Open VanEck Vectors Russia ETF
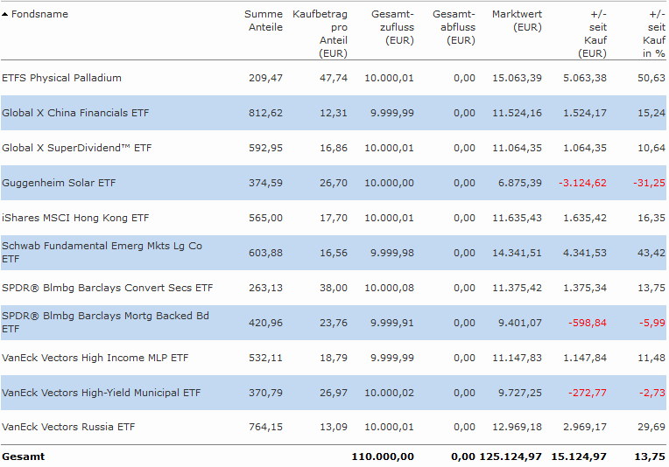 pyautogui.click(x=68, y=428)
